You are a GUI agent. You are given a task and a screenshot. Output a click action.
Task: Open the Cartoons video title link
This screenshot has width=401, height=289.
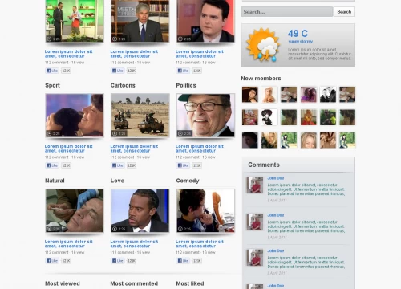click(134, 149)
